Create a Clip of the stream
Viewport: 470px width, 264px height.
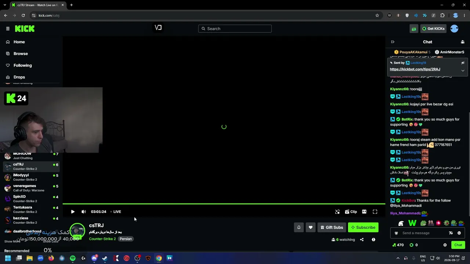click(351, 212)
